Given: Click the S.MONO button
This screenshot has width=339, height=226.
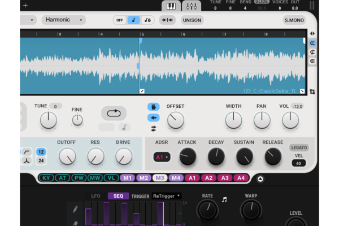Looking at the screenshot, I should 294,20.
